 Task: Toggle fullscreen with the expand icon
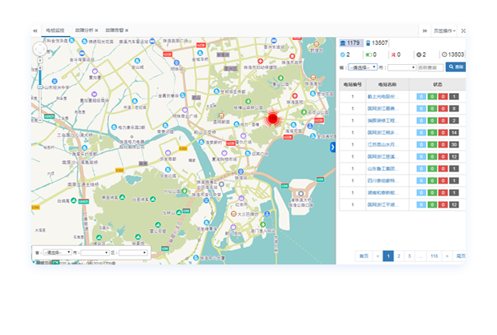point(463,30)
